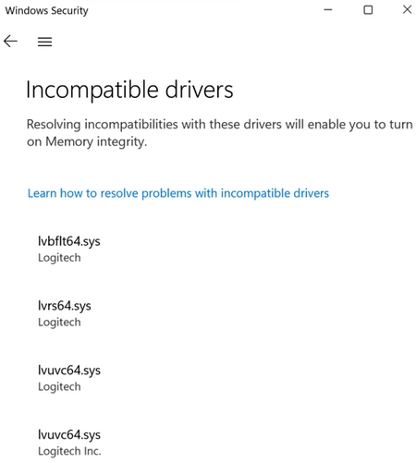Click the Incompatible drivers page heading
The width and height of the screenshot is (416, 463).
click(x=129, y=90)
